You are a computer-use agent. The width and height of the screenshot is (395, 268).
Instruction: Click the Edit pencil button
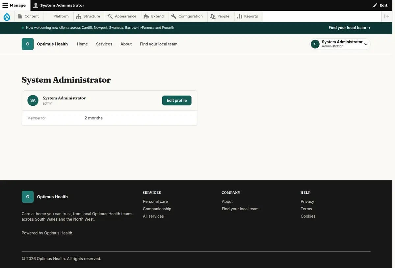380,5
